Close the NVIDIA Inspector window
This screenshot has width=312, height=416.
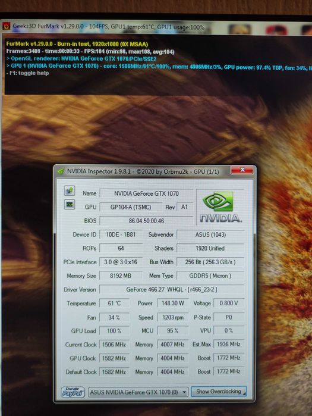(x=242, y=170)
